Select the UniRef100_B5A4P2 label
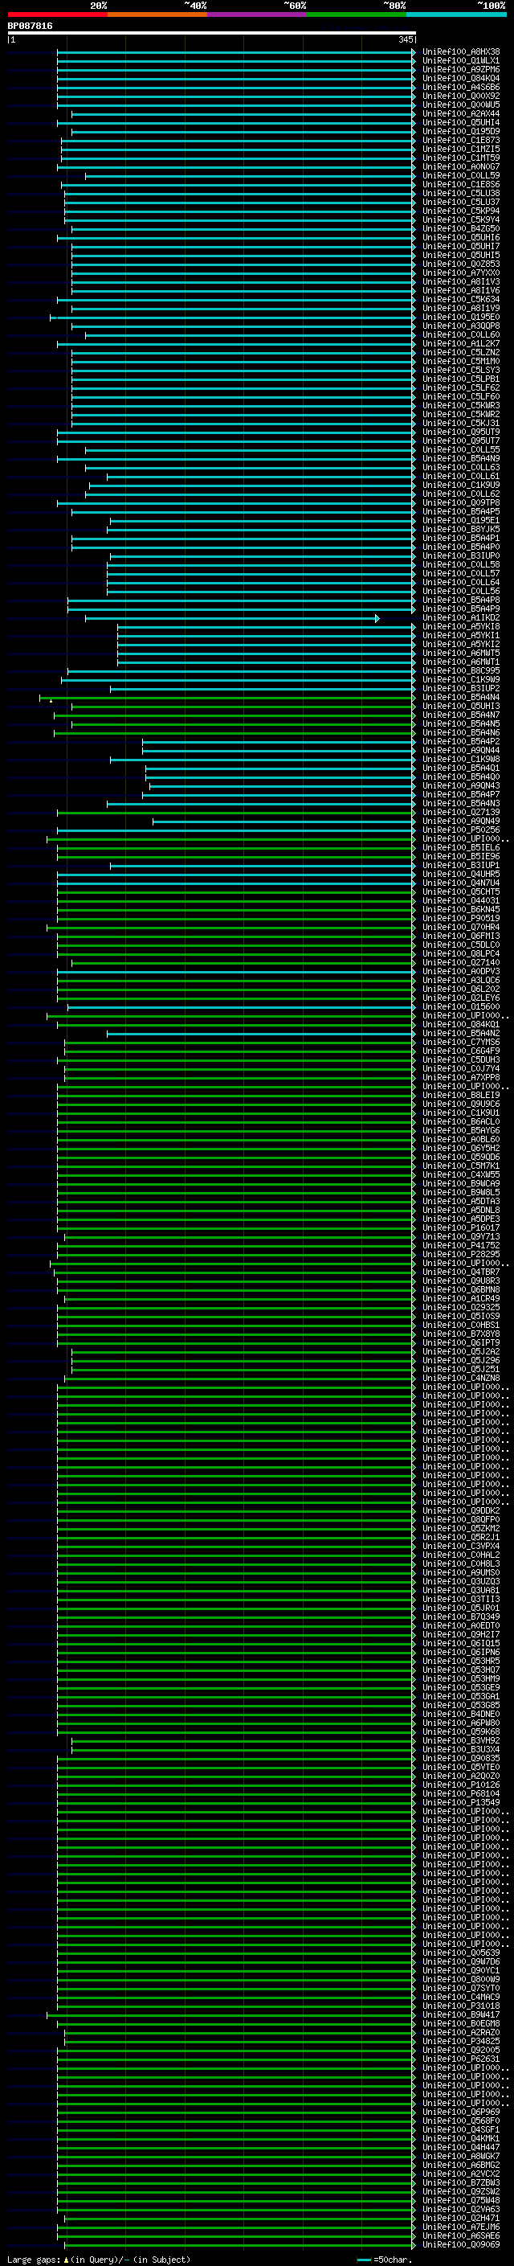This screenshot has width=514, height=2266. coord(460,742)
